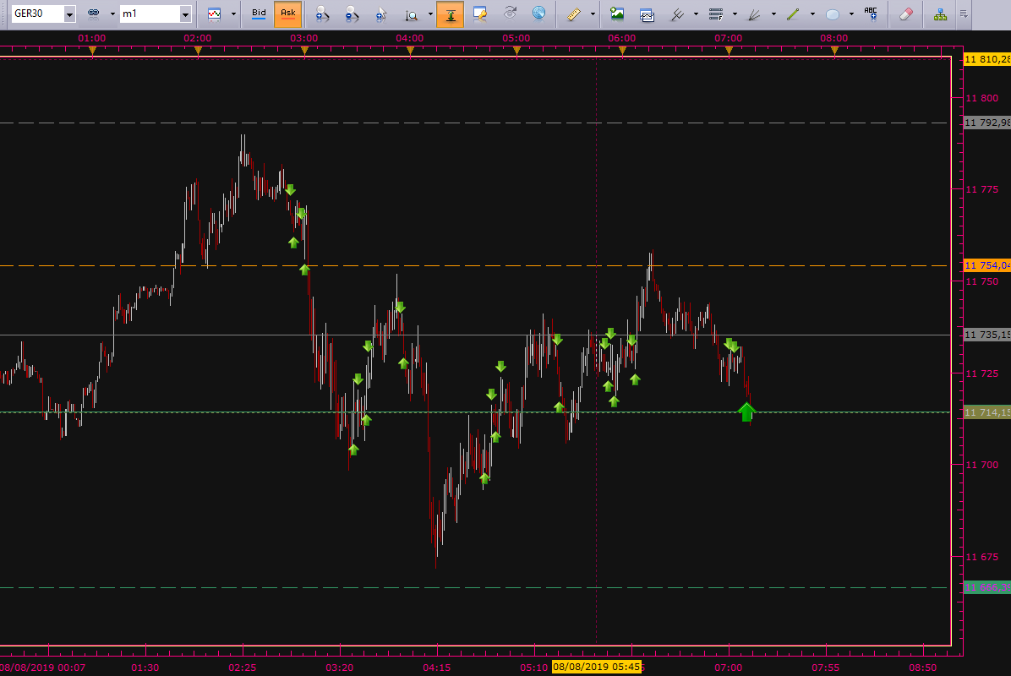Expand the chain link options arrow
This screenshot has width=1011, height=676.
[x=112, y=14]
